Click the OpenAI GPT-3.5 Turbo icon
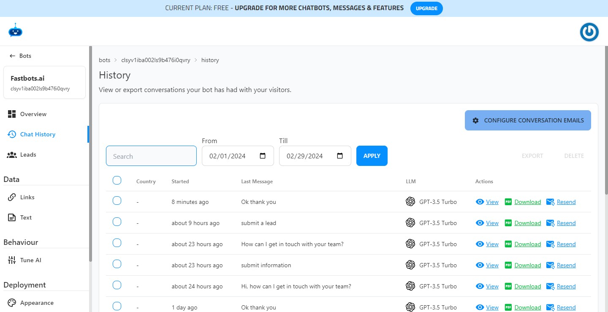The image size is (608, 312). (410, 201)
